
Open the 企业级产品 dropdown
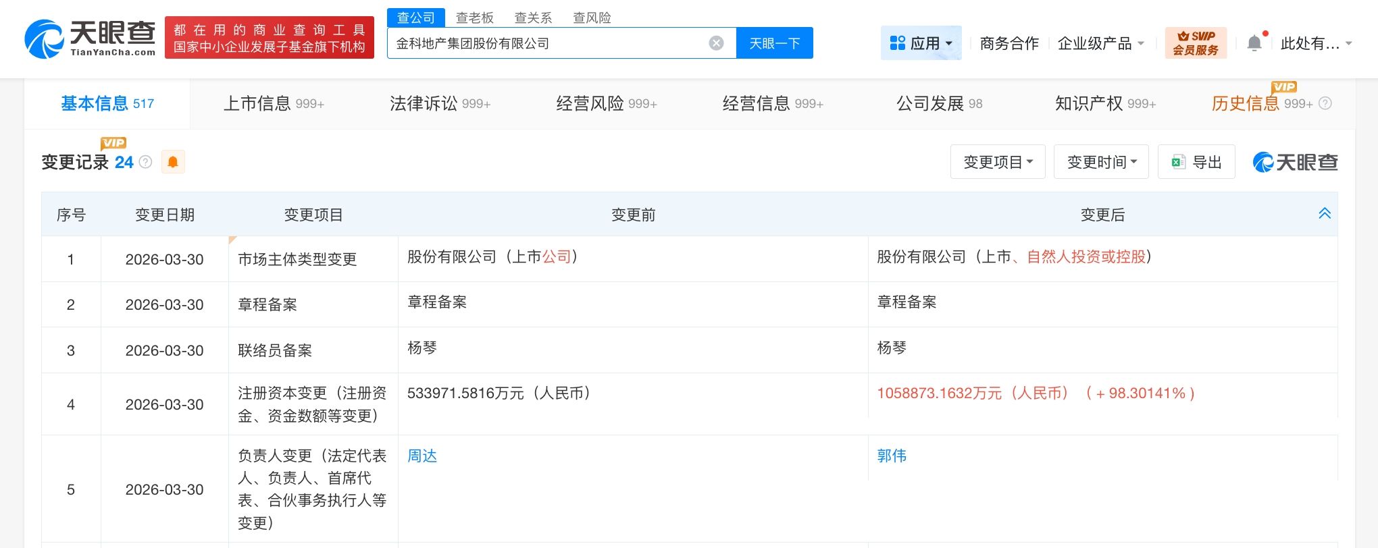1101,43
